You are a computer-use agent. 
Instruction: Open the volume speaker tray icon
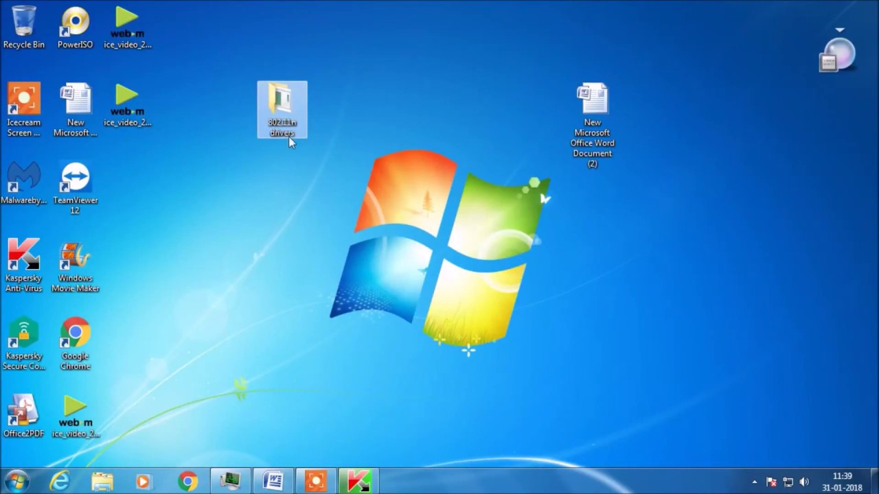tap(804, 482)
